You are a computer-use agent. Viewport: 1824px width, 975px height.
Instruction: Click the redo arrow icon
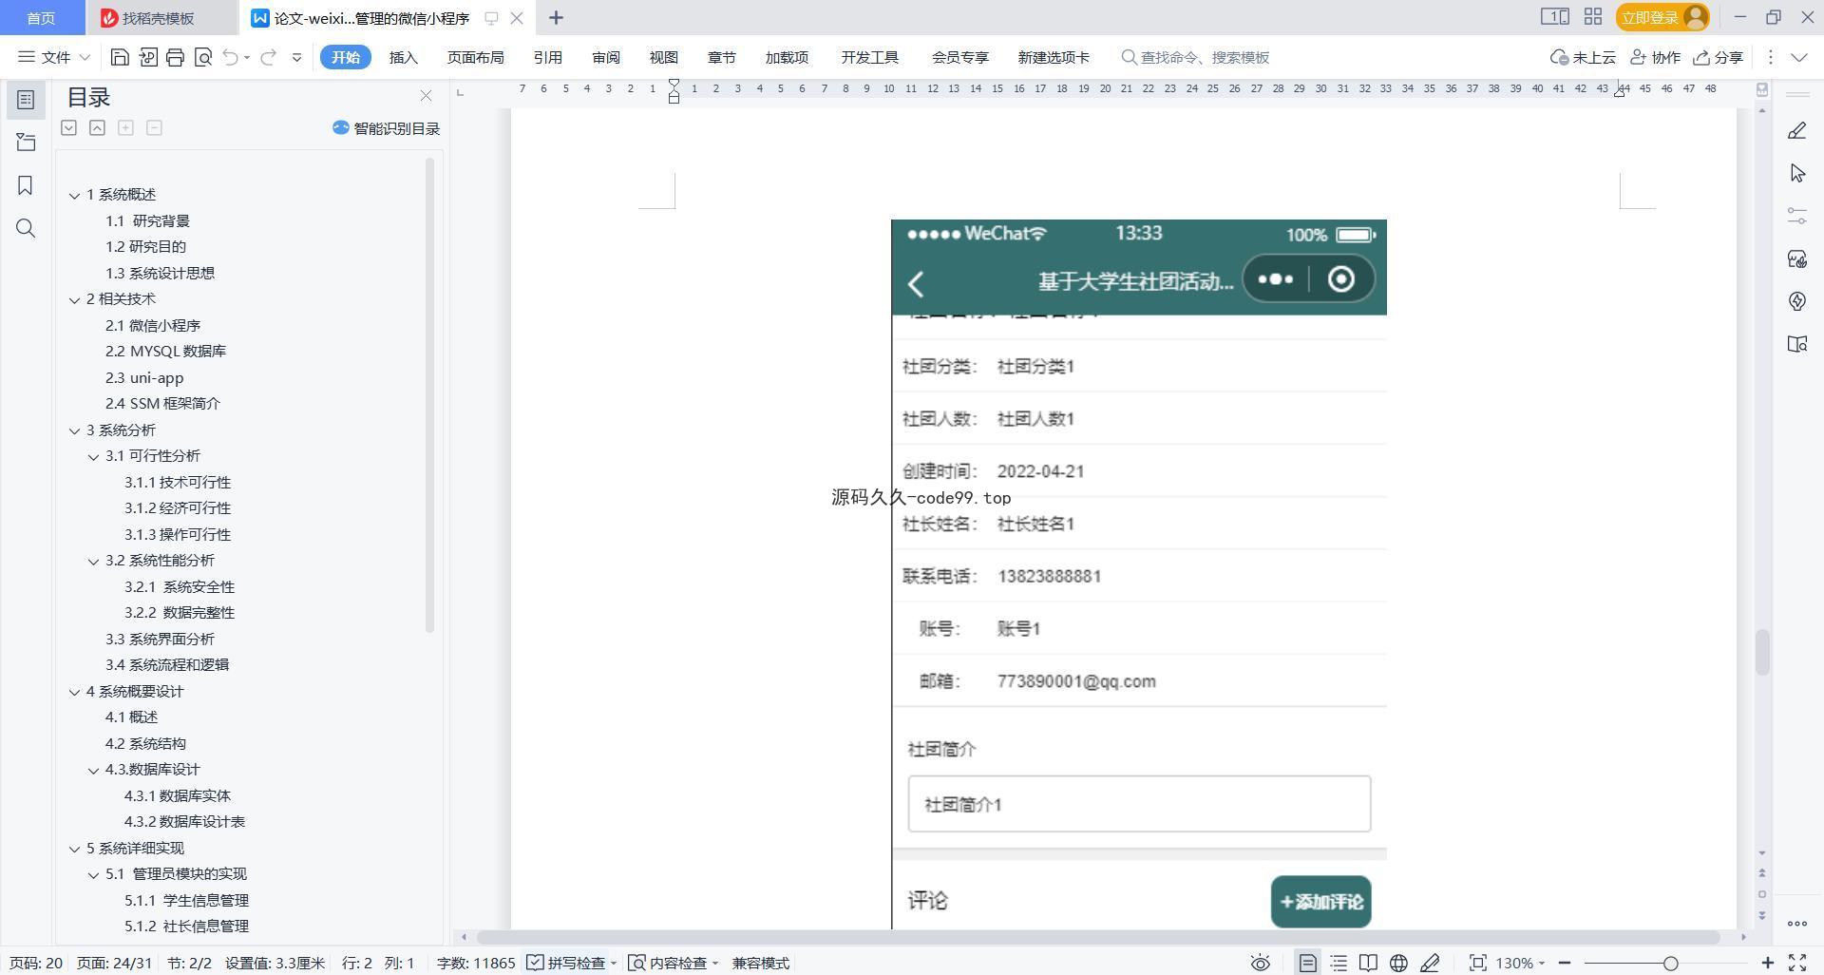[268, 57]
